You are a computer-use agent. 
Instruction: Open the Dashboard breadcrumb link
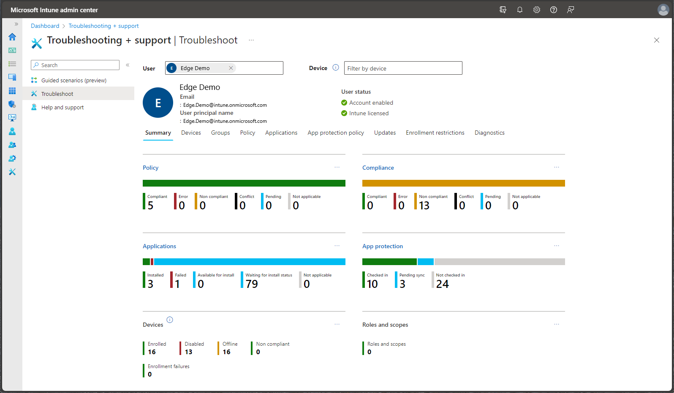(x=45, y=26)
